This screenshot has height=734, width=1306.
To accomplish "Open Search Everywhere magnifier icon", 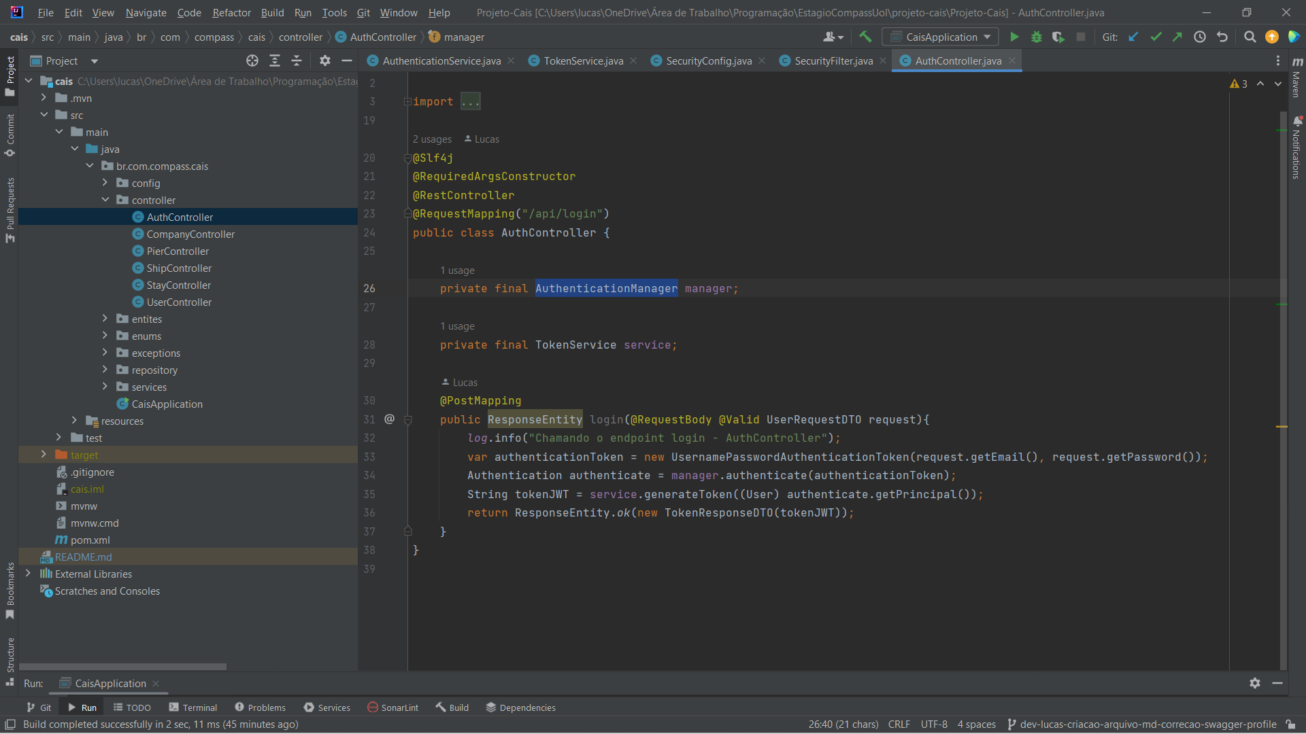I will pyautogui.click(x=1250, y=37).
